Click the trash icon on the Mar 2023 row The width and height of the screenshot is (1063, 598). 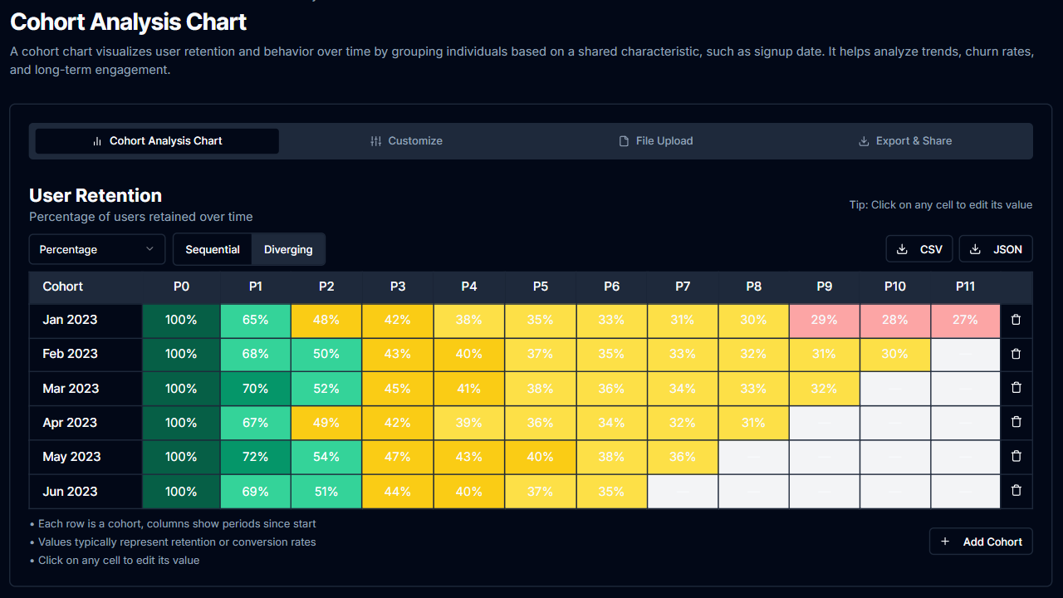tap(1016, 388)
